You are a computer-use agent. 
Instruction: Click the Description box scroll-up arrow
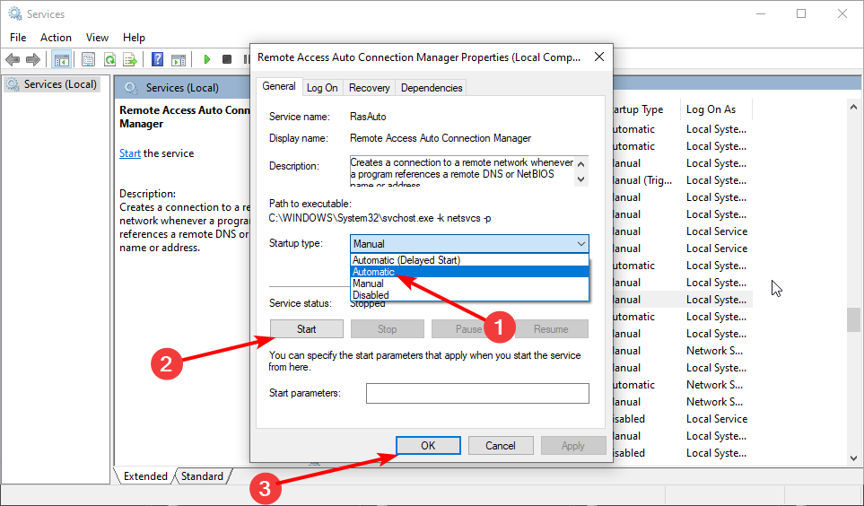point(580,163)
